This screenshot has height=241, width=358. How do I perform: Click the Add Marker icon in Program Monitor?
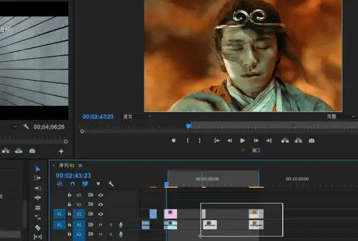point(174,141)
